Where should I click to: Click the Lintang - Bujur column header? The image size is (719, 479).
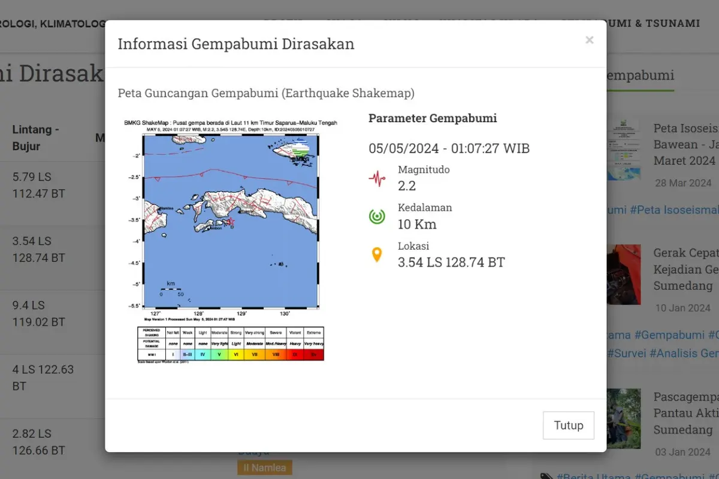36,138
